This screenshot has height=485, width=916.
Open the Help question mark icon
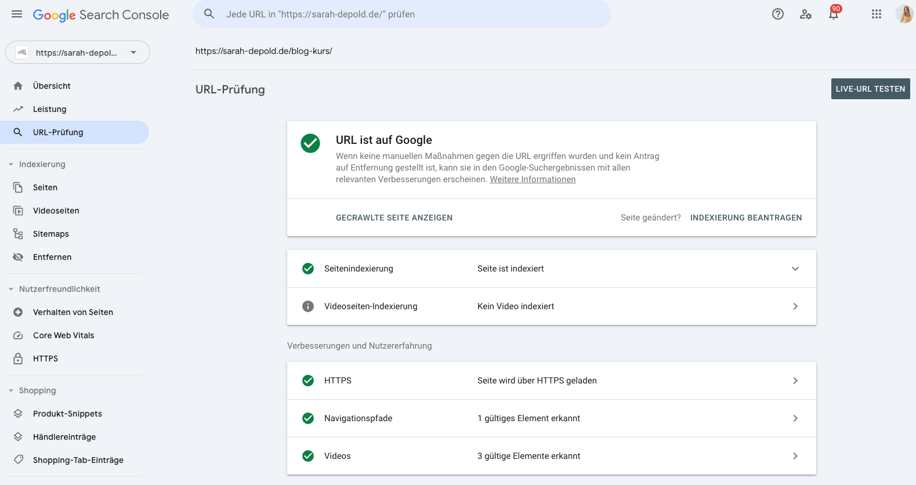pyautogui.click(x=778, y=15)
